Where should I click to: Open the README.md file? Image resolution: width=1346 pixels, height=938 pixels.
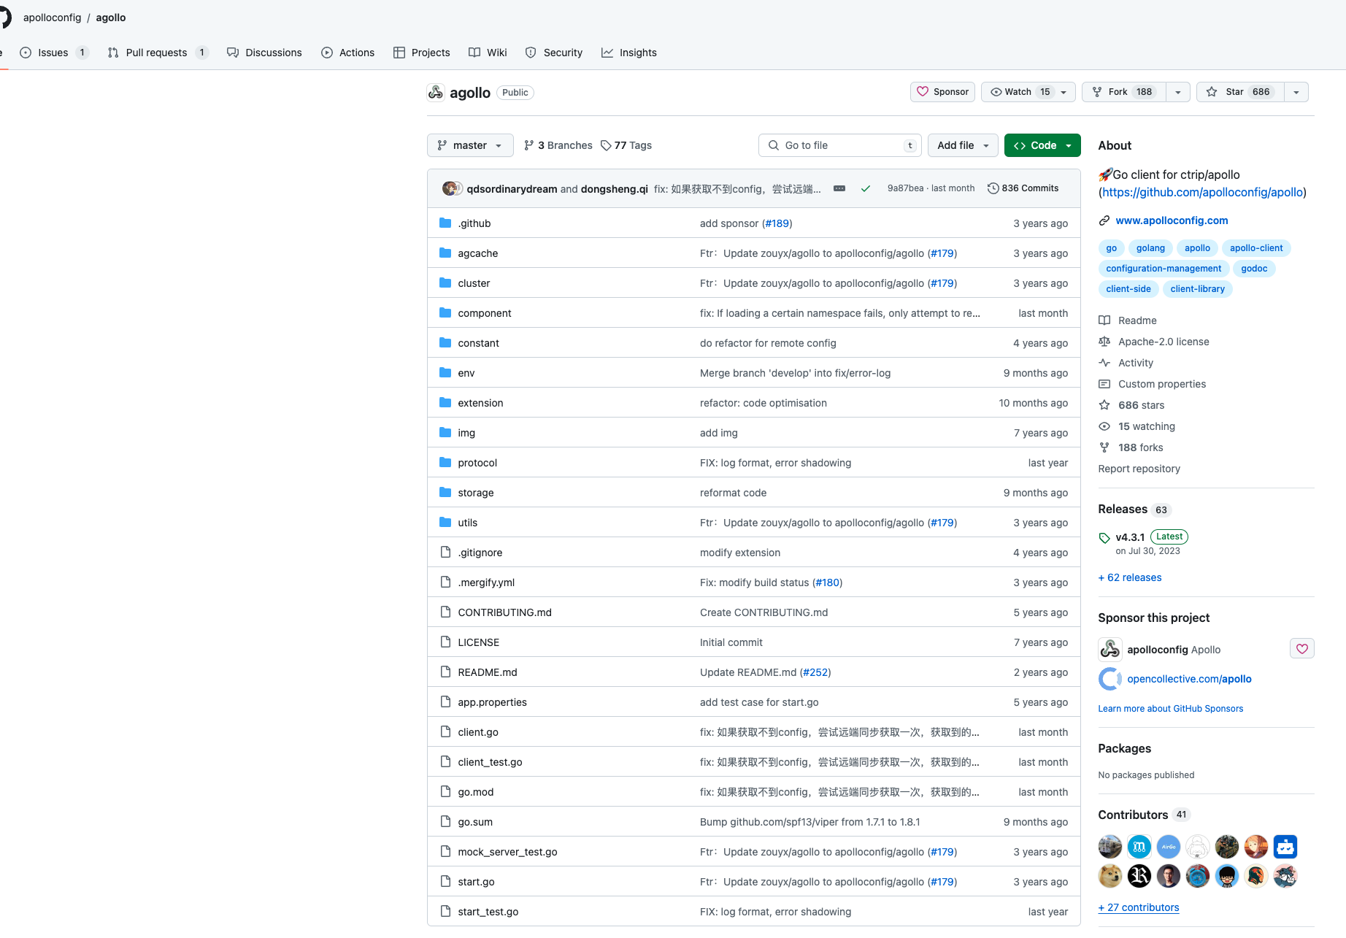point(488,672)
